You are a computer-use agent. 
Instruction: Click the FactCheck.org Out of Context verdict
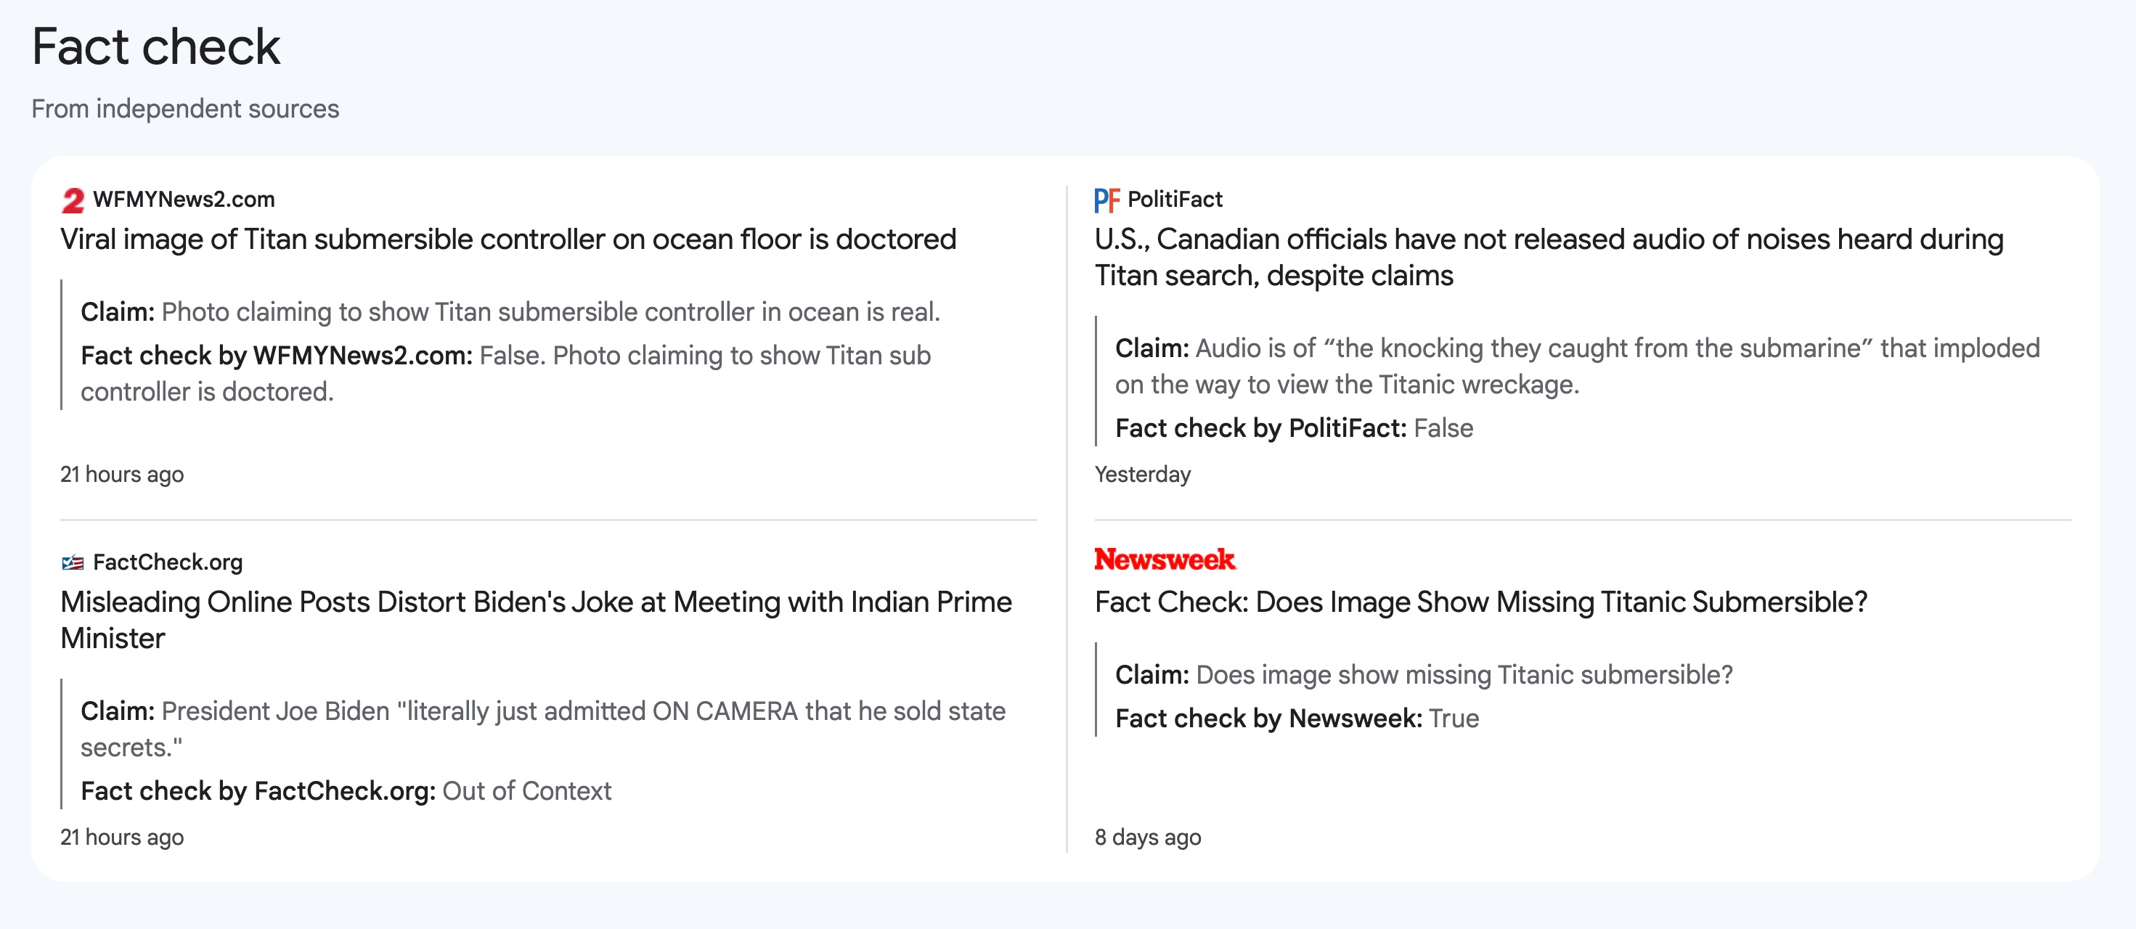pyautogui.click(x=346, y=791)
